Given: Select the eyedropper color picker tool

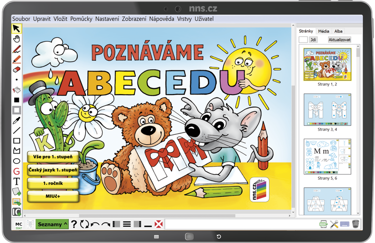Looking at the screenshot, I should click(x=16, y=120).
